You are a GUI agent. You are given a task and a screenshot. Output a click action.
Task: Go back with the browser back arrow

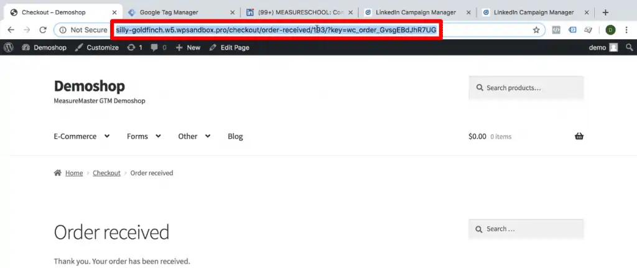11,30
